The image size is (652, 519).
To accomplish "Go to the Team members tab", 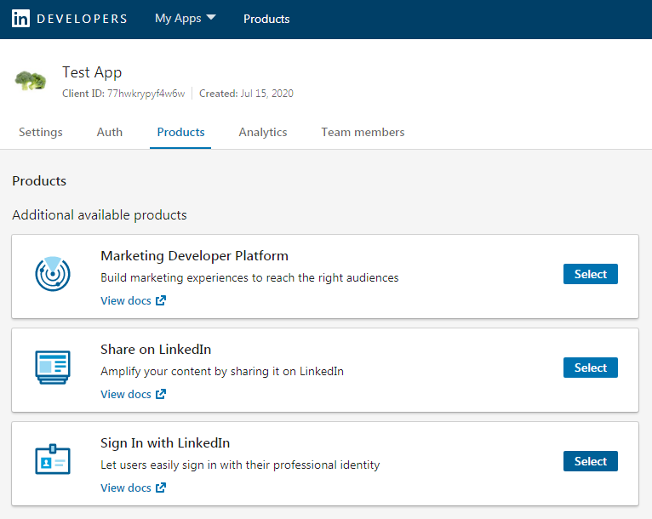I will point(363,132).
